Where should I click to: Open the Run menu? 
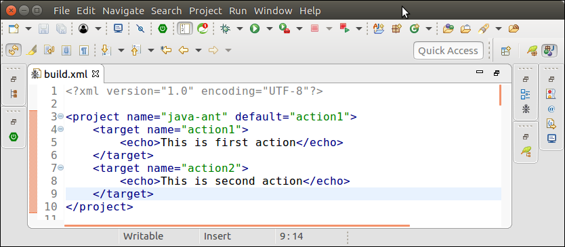pyautogui.click(x=238, y=11)
